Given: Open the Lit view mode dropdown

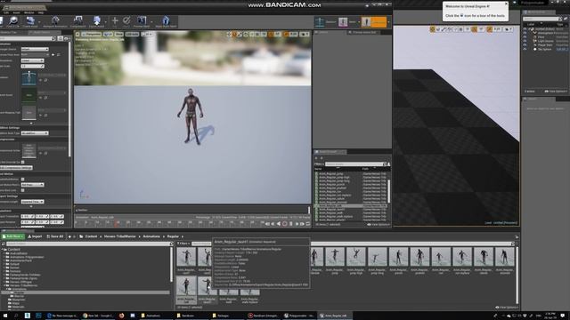Looking at the screenshot, I should 108,34.
